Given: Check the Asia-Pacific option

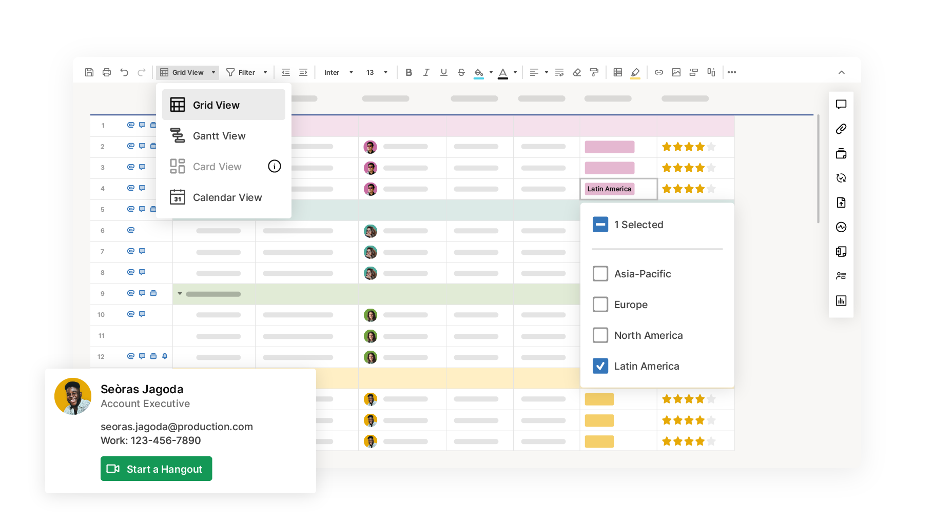Looking at the screenshot, I should (600, 274).
